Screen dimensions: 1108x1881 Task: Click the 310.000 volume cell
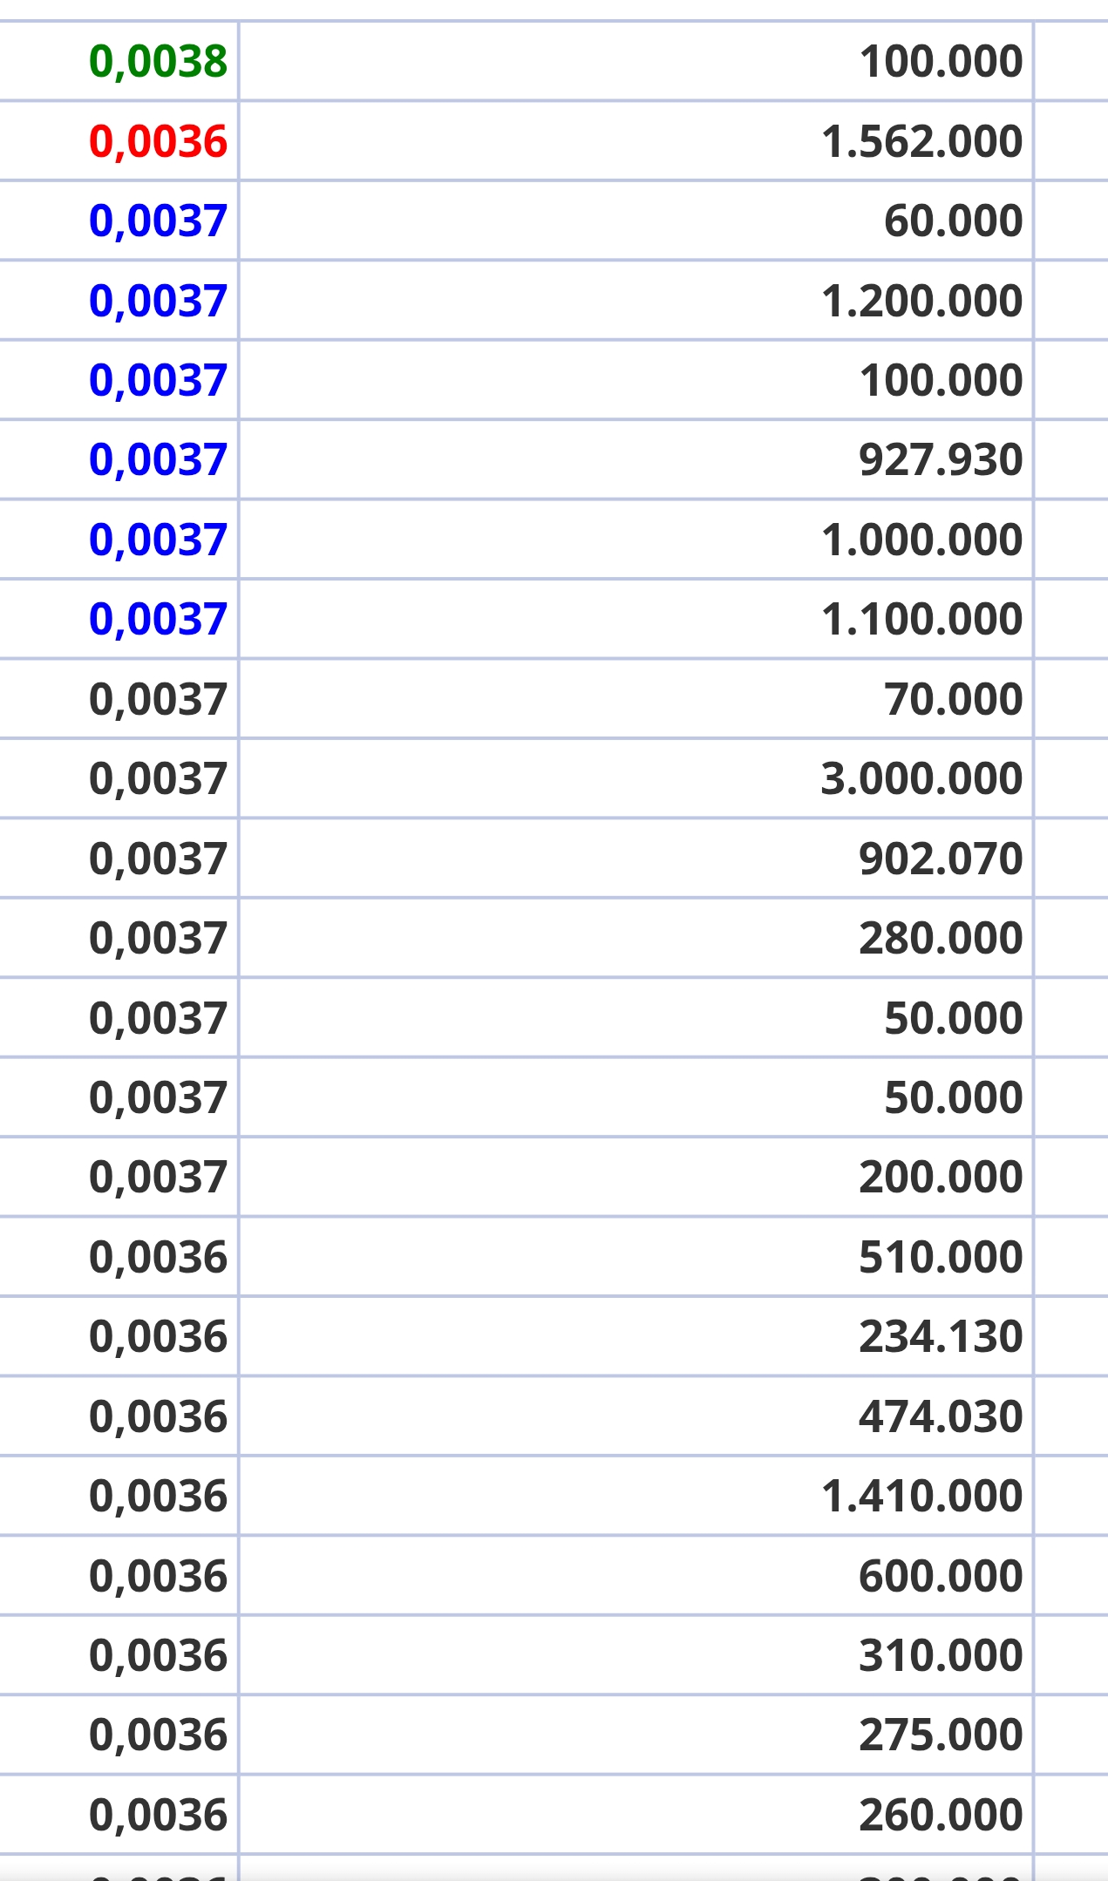tap(636, 1656)
